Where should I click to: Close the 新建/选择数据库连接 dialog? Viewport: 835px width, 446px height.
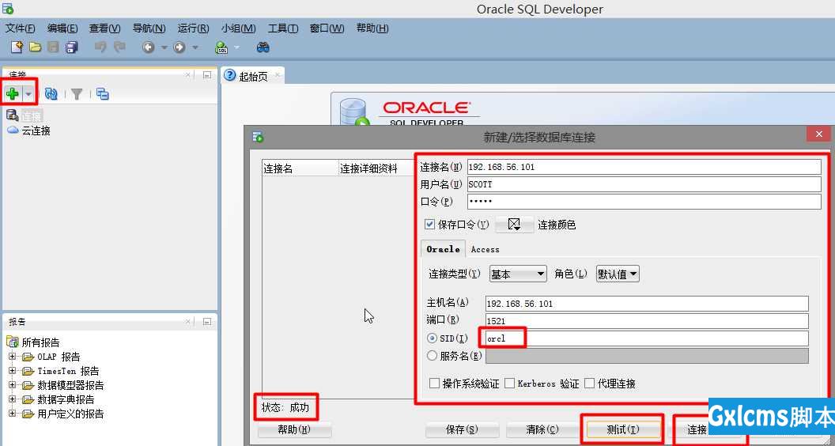[x=819, y=134]
